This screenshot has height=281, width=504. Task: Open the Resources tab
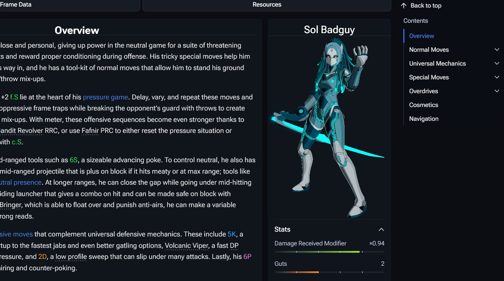pyautogui.click(x=267, y=5)
